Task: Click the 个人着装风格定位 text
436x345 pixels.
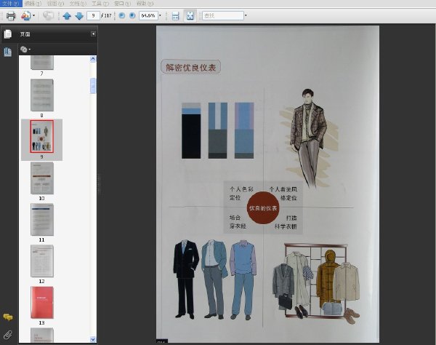Action: point(283,194)
